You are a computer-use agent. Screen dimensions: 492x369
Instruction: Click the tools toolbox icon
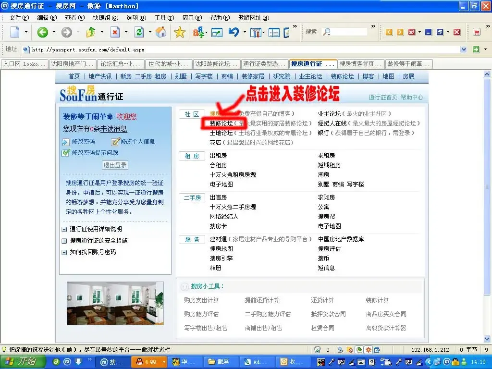tap(256, 32)
